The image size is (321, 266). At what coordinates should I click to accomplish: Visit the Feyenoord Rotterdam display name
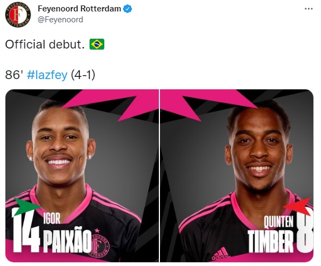tap(80, 9)
